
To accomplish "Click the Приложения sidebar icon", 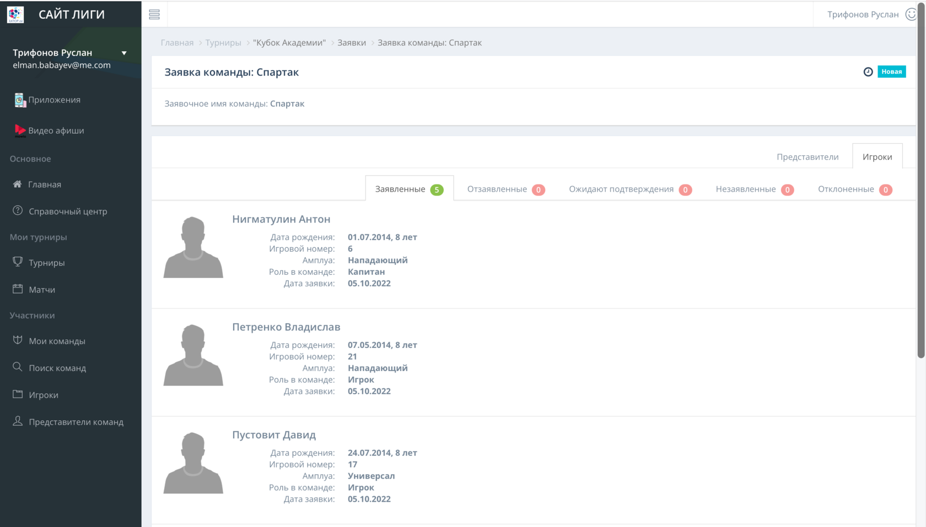I will click(19, 100).
